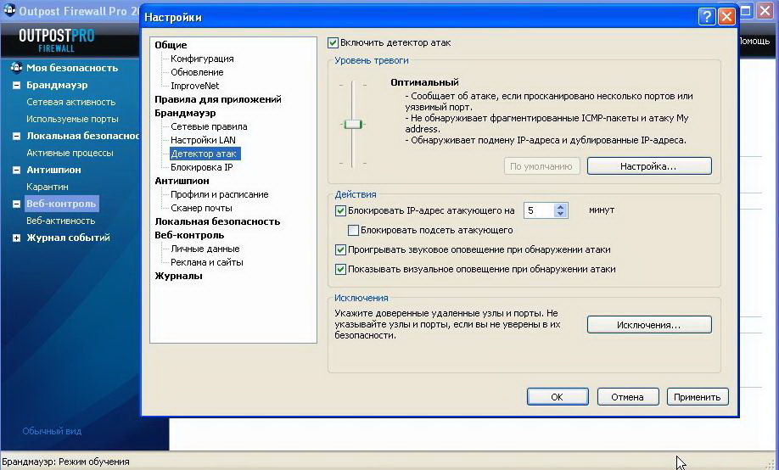Open the Настройка... alarm level button
Screen dimensions: 779x470
(649, 166)
